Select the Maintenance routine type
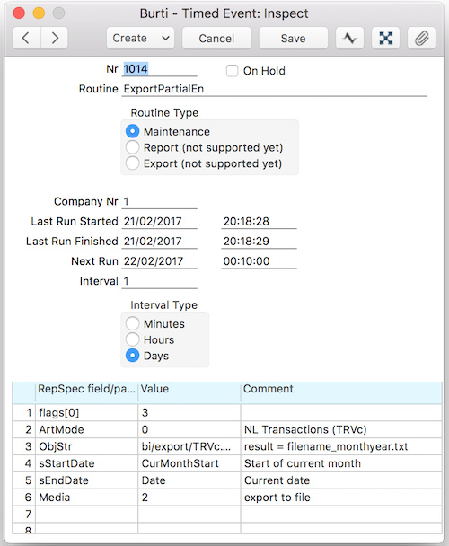The height and width of the screenshot is (546, 449). 132,131
